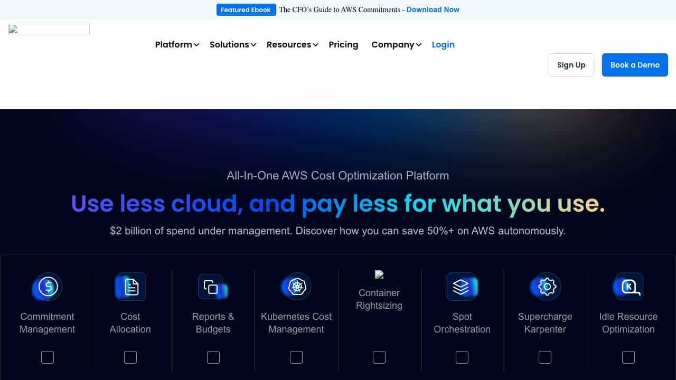676x380 pixels.
Task: Expand the Solutions dropdown menu
Action: point(233,45)
